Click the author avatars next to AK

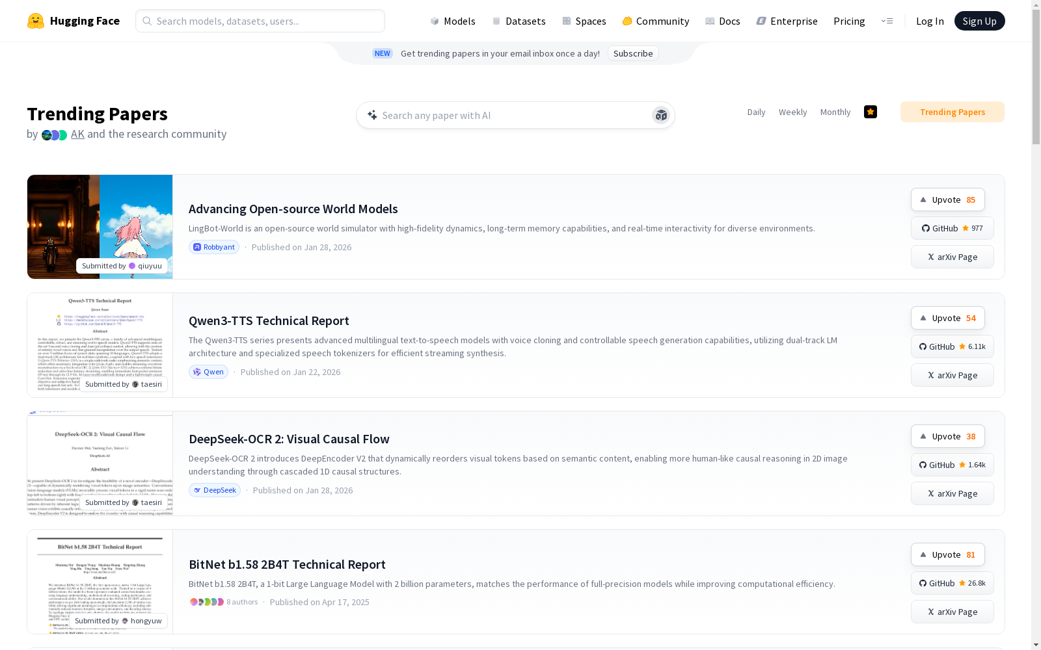click(54, 135)
